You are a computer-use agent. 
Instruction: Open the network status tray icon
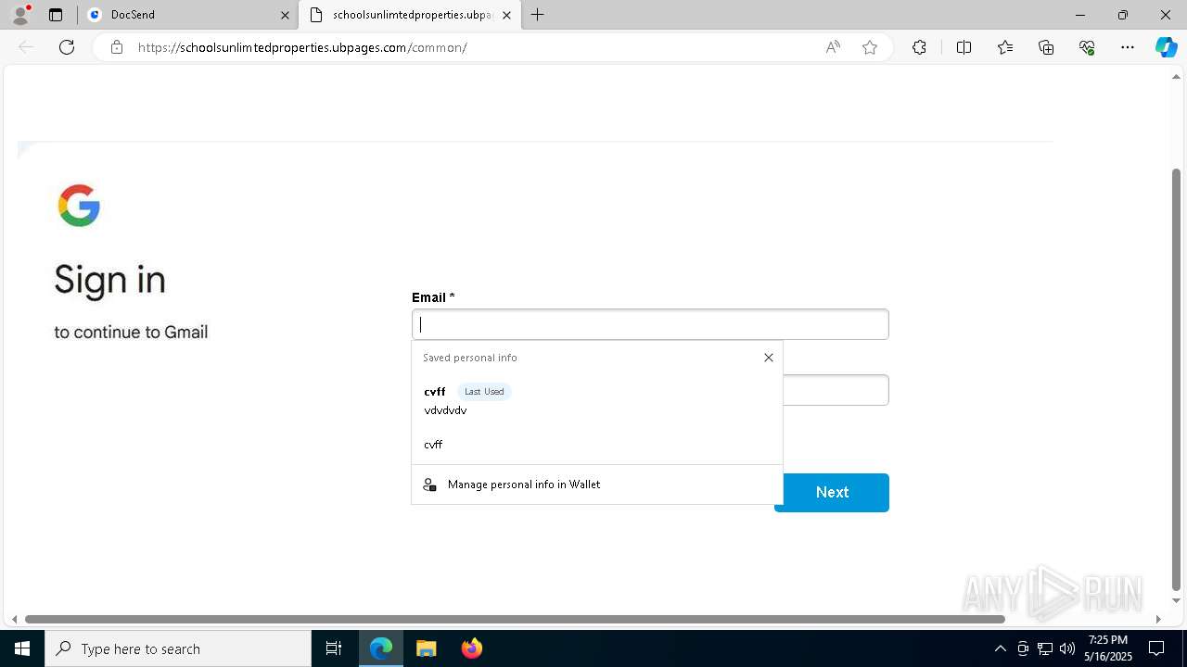coord(1045,648)
